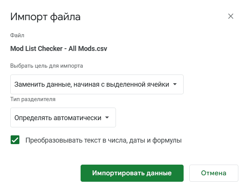This screenshot has width=249, height=192.
Task: Expand the Заменить данные, начиная с выделенной ячейки combo box
Action: point(97,84)
